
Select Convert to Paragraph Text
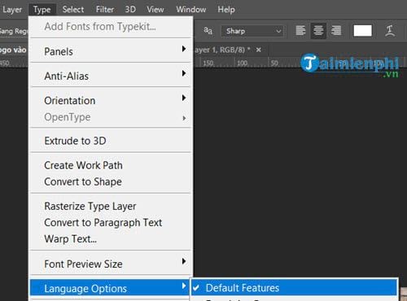coord(111,223)
